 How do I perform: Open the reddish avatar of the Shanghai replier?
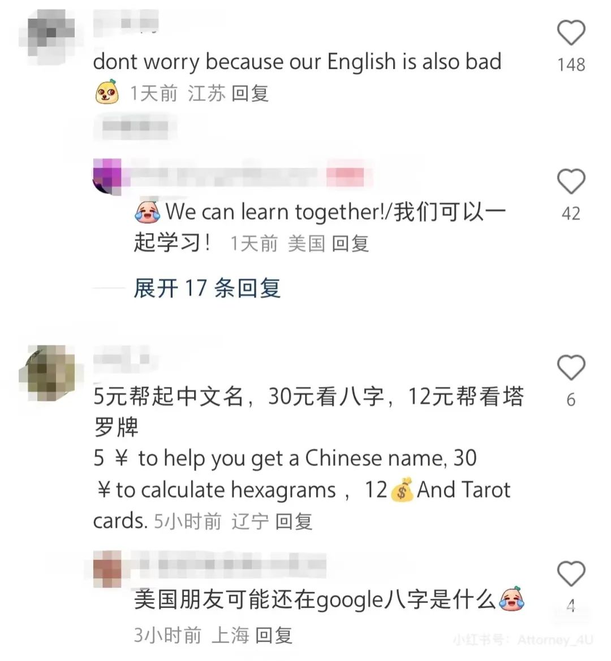point(107,569)
